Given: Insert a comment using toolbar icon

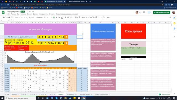Looking at the screenshot, I should (94, 17).
